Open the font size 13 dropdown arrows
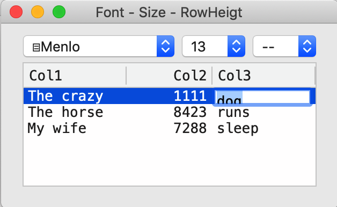 tap(236, 46)
